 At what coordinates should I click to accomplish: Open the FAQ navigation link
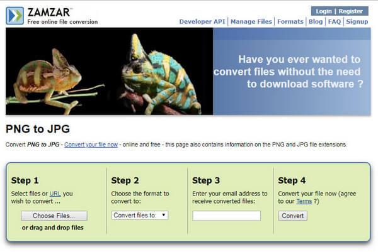(334, 21)
